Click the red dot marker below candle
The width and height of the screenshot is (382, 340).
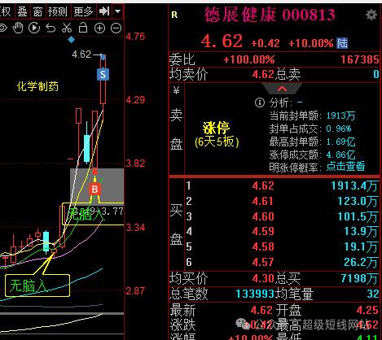point(94,172)
